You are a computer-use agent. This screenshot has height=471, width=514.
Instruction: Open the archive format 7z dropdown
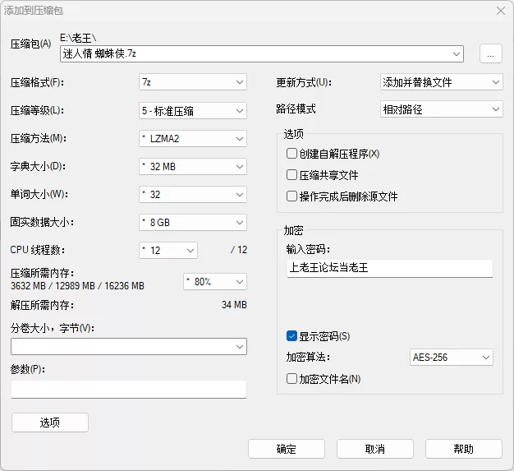click(193, 82)
